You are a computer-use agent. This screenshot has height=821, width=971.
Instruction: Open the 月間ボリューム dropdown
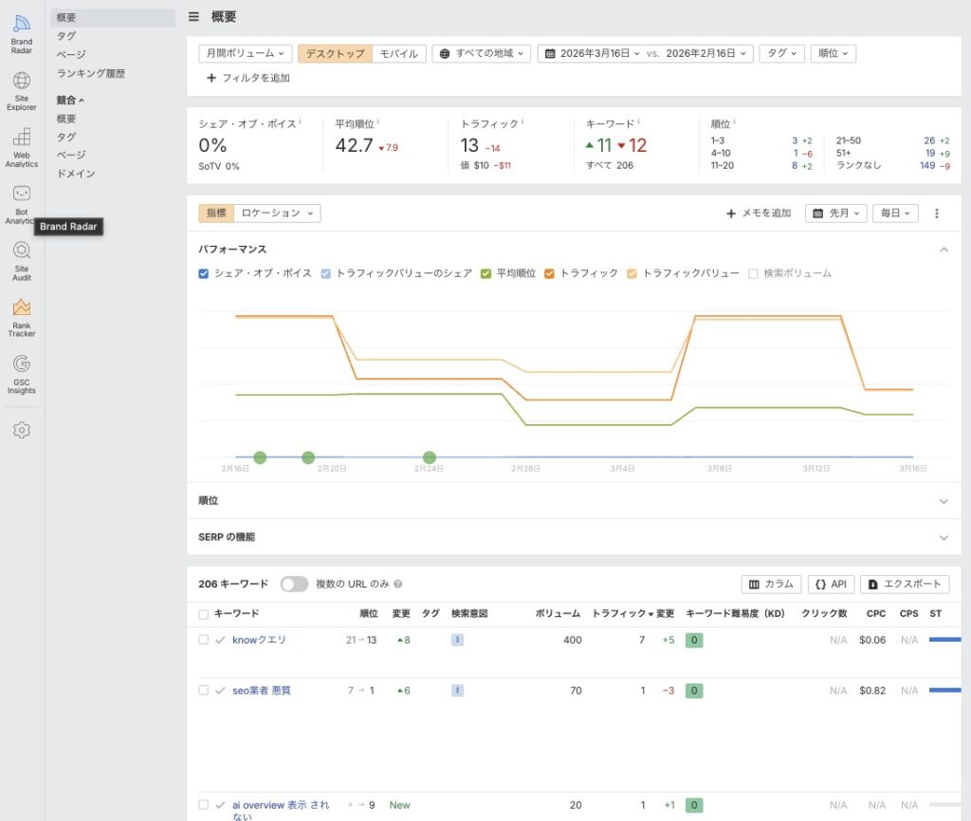click(245, 53)
